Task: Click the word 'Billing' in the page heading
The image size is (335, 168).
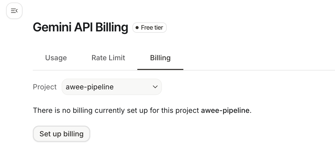Action: point(111,27)
